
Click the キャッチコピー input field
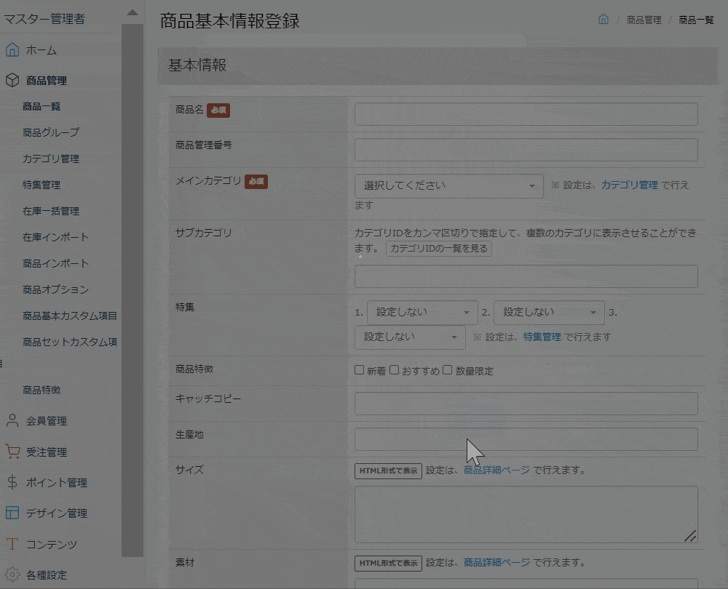(526, 404)
